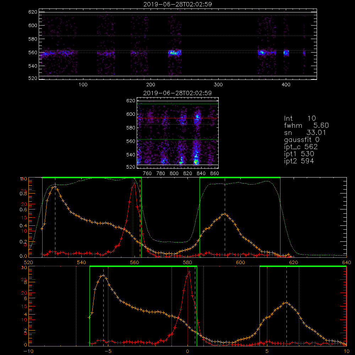Click the middle plot title timestamp
This screenshot has height=355, width=355.
point(177,93)
